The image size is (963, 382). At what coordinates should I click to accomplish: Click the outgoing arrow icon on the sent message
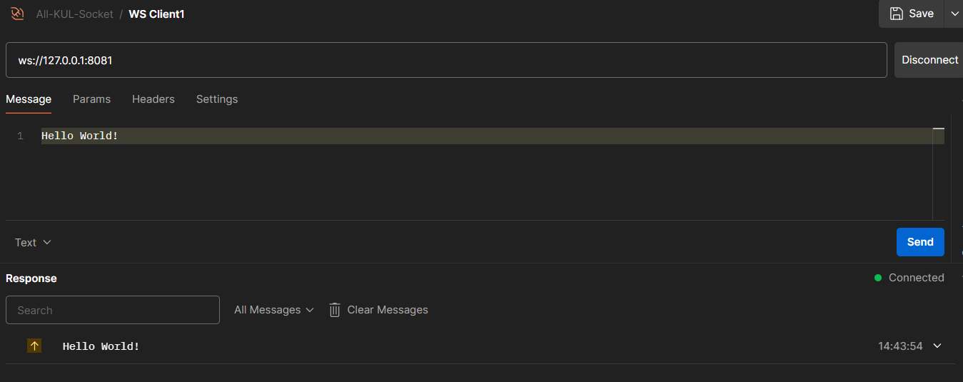34,346
